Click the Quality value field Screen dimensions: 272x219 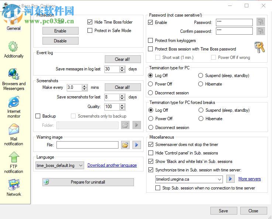(112, 107)
